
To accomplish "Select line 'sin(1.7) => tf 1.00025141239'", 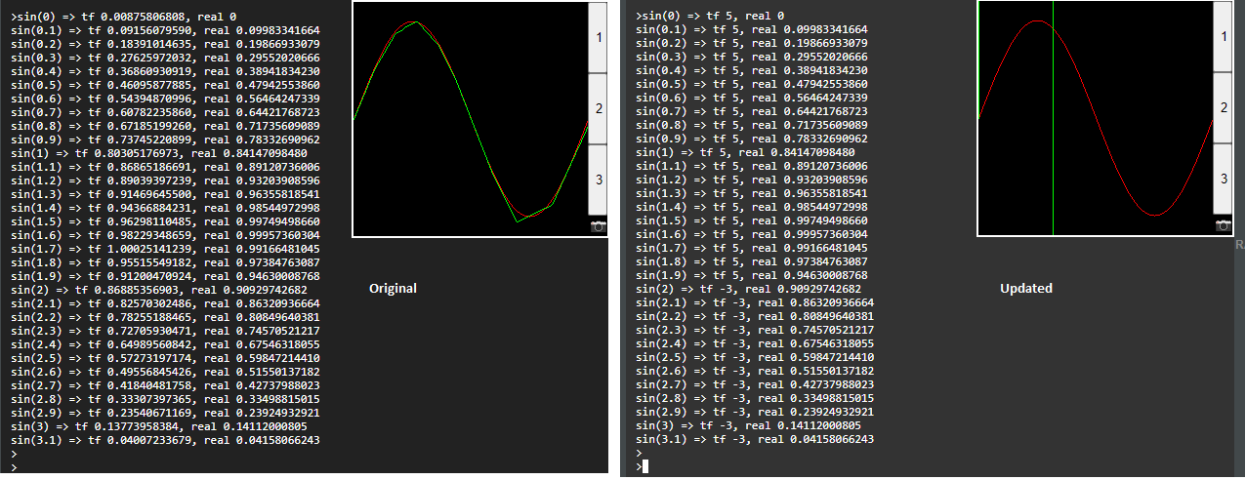I will [x=166, y=249].
